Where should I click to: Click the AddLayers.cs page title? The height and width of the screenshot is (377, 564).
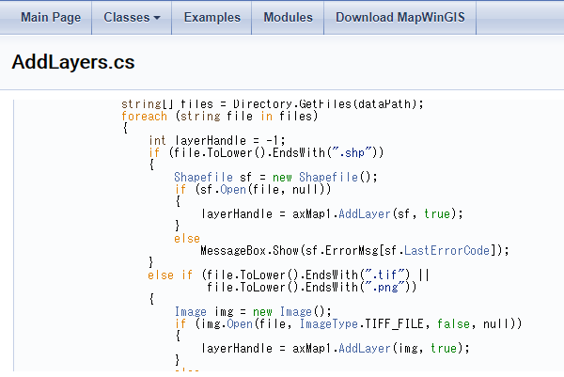73,62
